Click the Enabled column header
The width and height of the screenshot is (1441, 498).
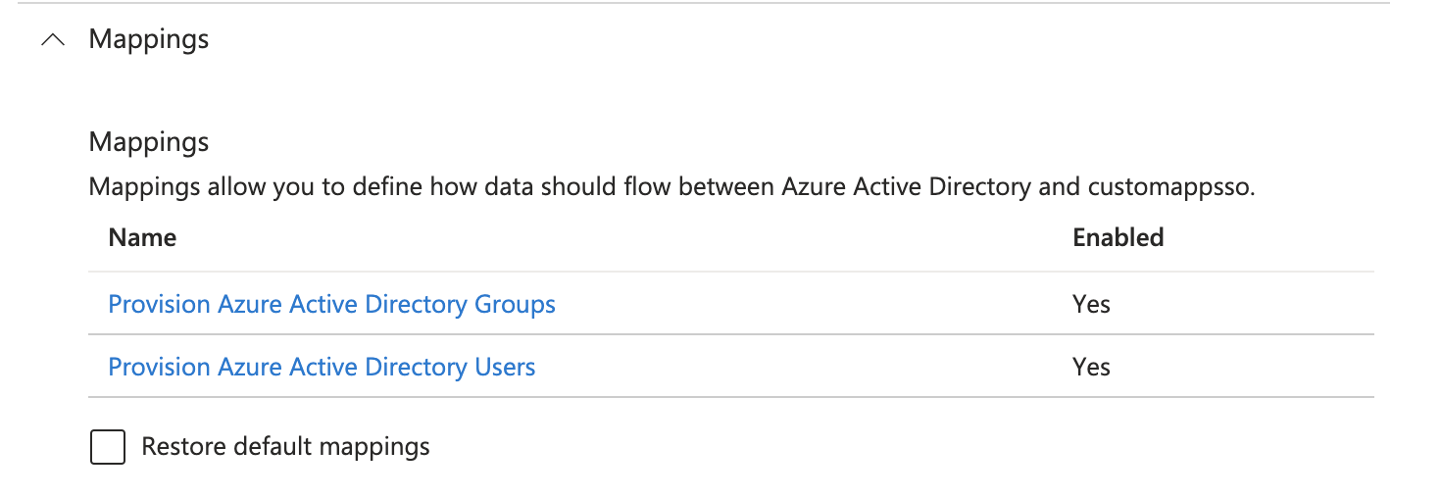pos(1118,238)
